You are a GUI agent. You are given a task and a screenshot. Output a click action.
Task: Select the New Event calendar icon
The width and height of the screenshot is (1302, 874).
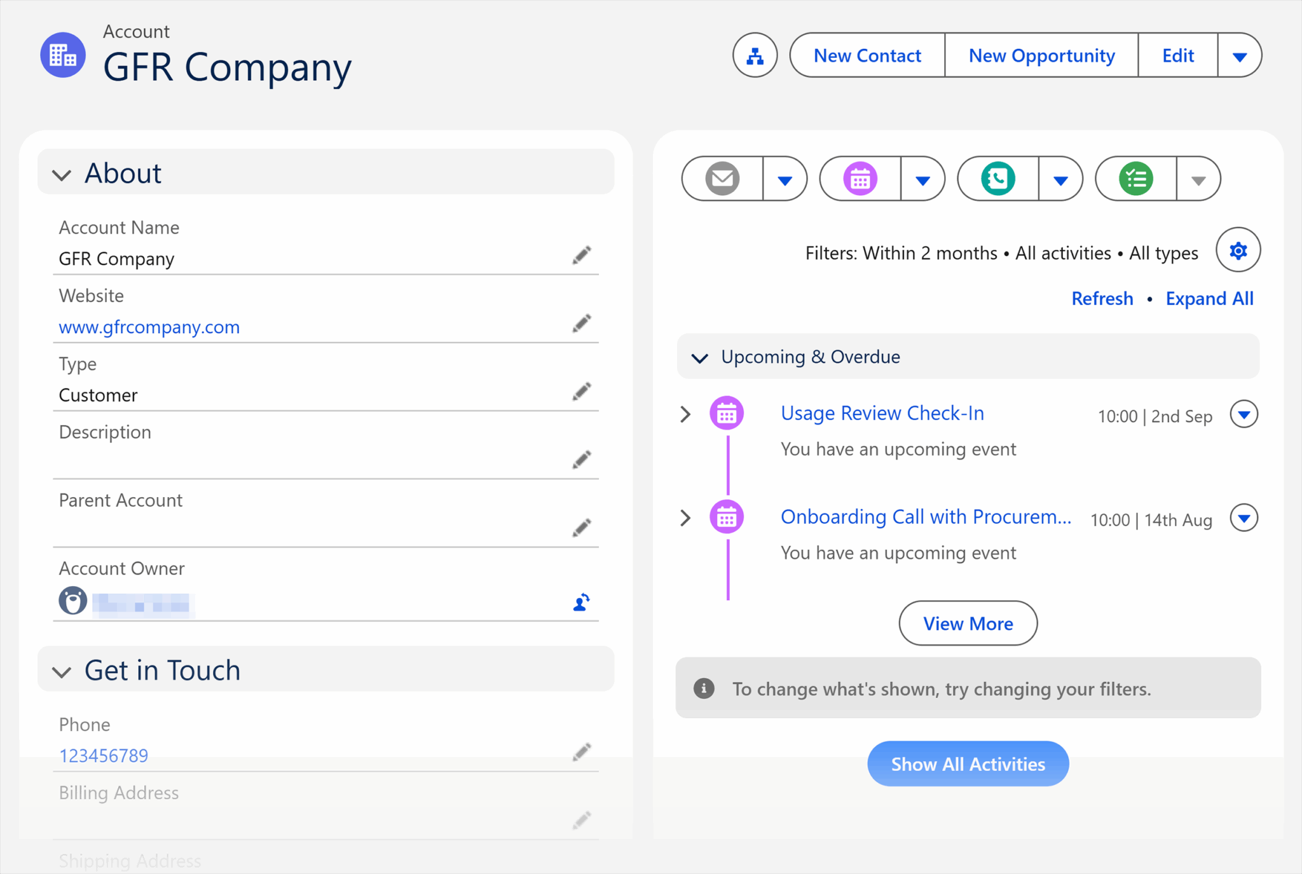tap(860, 179)
